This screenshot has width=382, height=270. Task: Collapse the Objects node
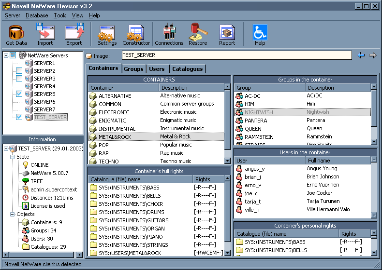(x=12, y=214)
